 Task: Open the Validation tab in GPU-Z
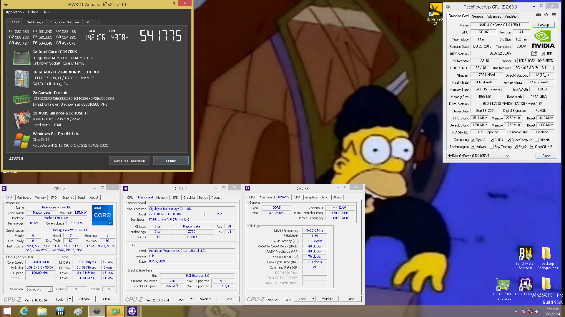[x=511, y=16]
